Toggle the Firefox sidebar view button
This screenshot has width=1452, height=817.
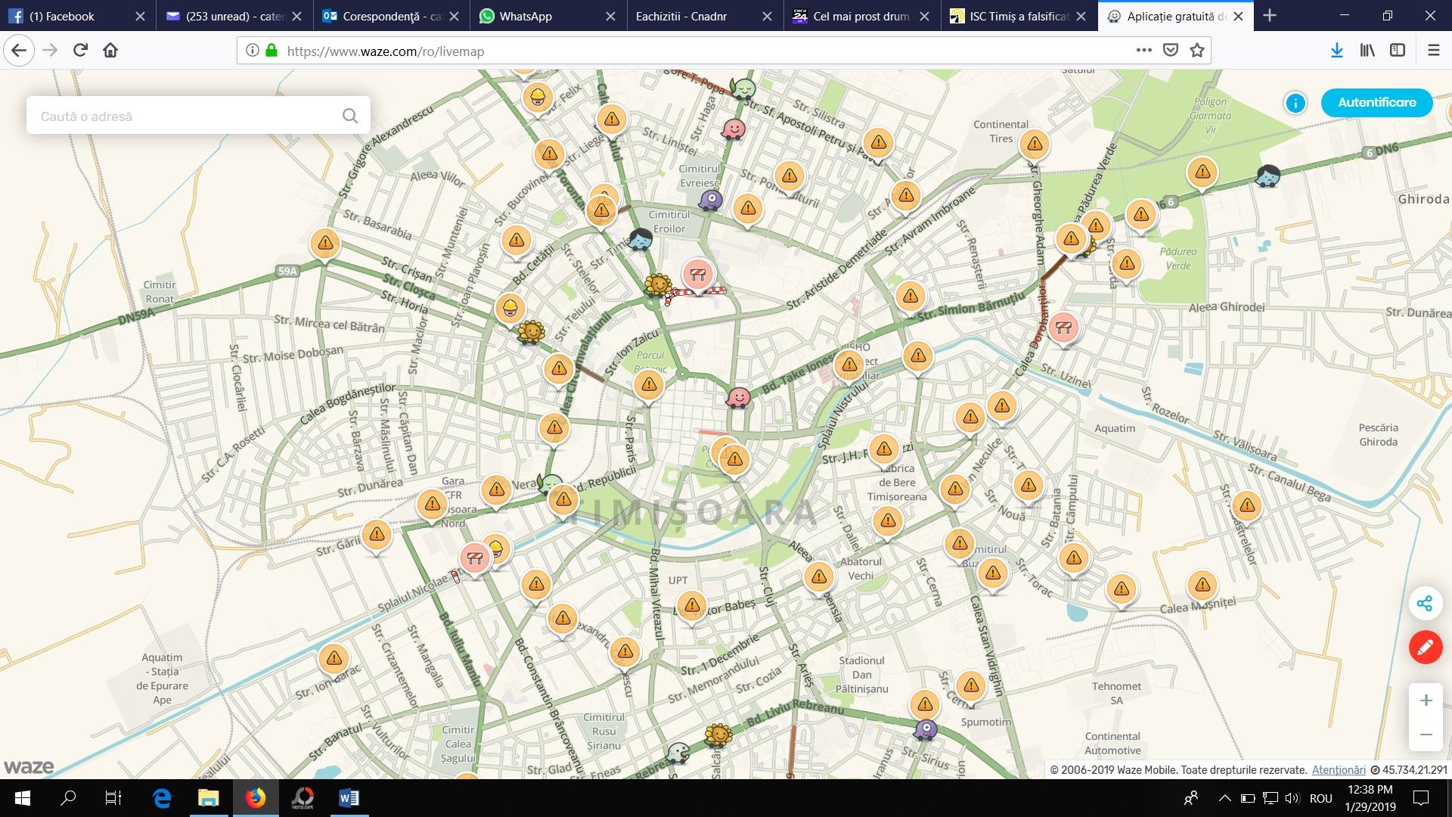[x=1398, y=51]
